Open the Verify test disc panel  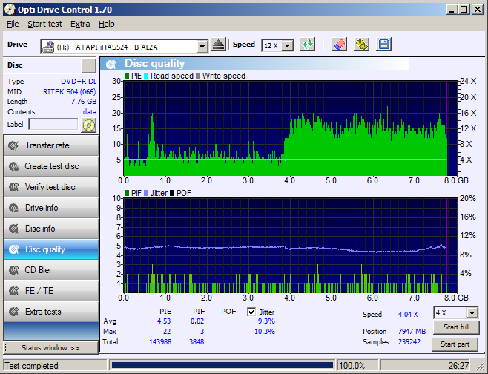[51, 187]
